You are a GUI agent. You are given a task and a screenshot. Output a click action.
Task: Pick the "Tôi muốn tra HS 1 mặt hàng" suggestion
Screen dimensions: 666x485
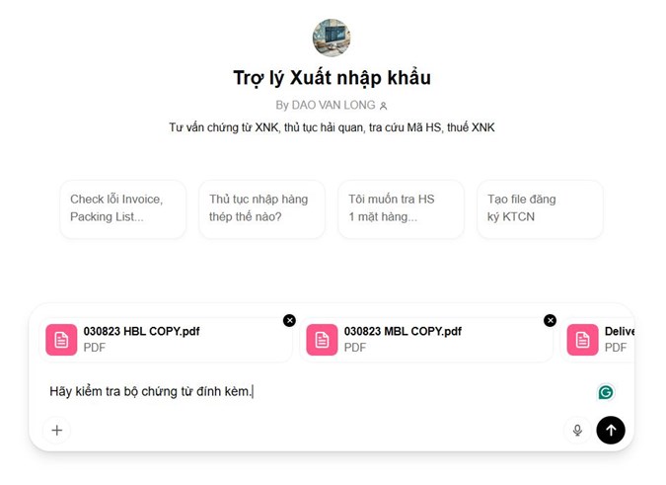[x=401, y=208]
